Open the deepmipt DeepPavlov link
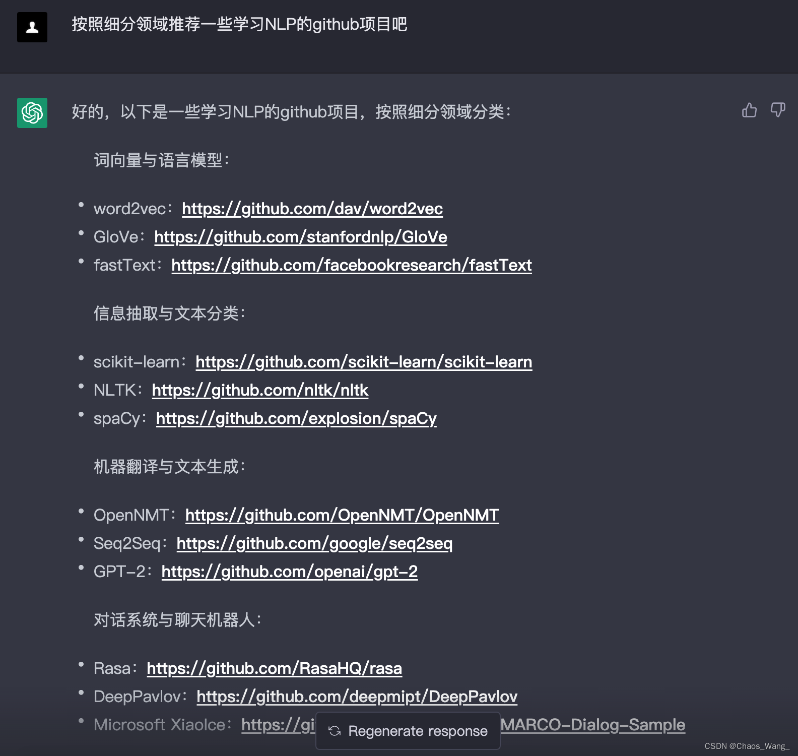The image size is (798, 756). click(x=357, y=697)
